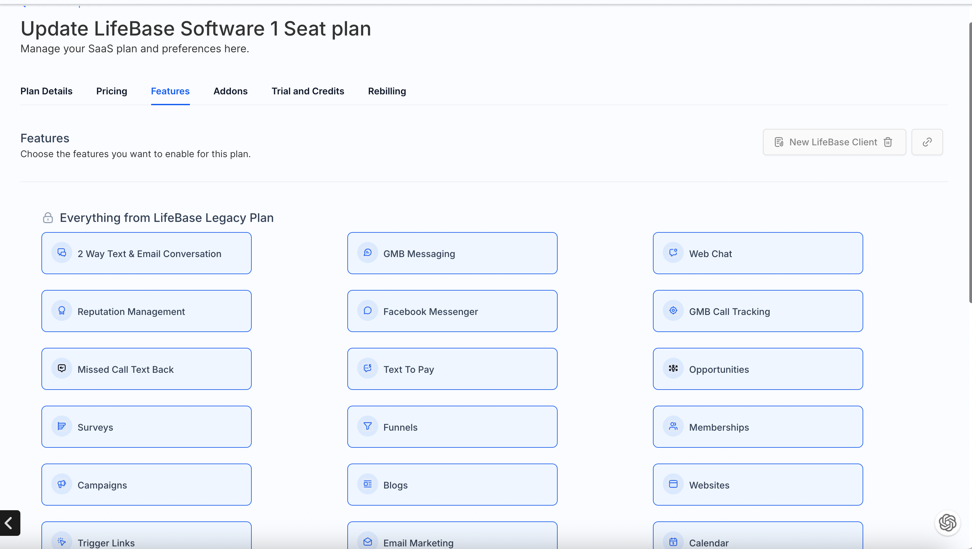Screen dimensions: 972x549
Task: Click the Missed Call Text Back icon
Action: tap(62, 368)
